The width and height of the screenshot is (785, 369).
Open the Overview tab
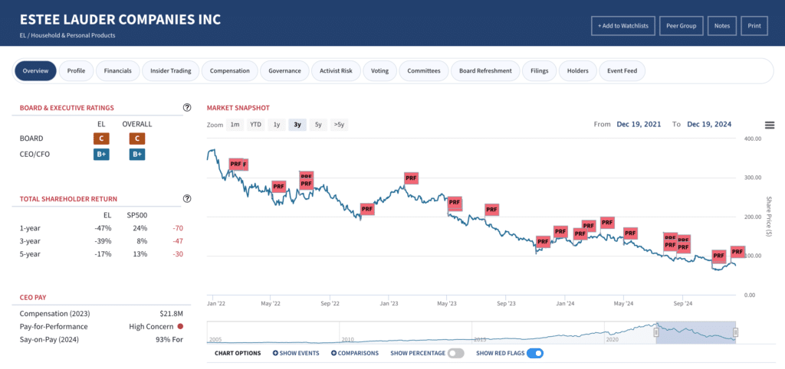tap(35, 70)
